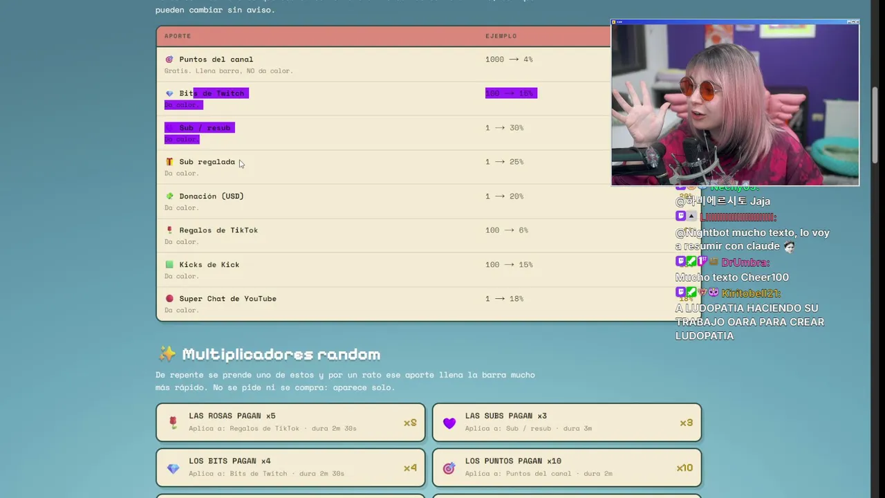Click the "1 → 30%" example value
This screenshot has height=498, width=885.
[504, 128]
